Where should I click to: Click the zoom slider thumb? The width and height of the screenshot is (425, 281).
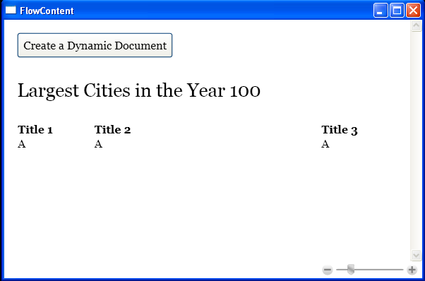pyautogui.click(x=351, y=269)
